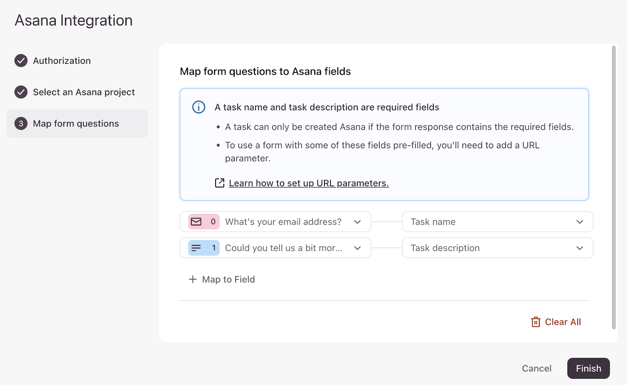Open the email address question dropdown
627x385 pixels.
(357, 222)
